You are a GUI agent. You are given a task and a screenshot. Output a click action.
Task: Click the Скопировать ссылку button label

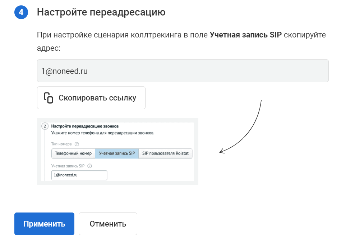pos(97,98)
